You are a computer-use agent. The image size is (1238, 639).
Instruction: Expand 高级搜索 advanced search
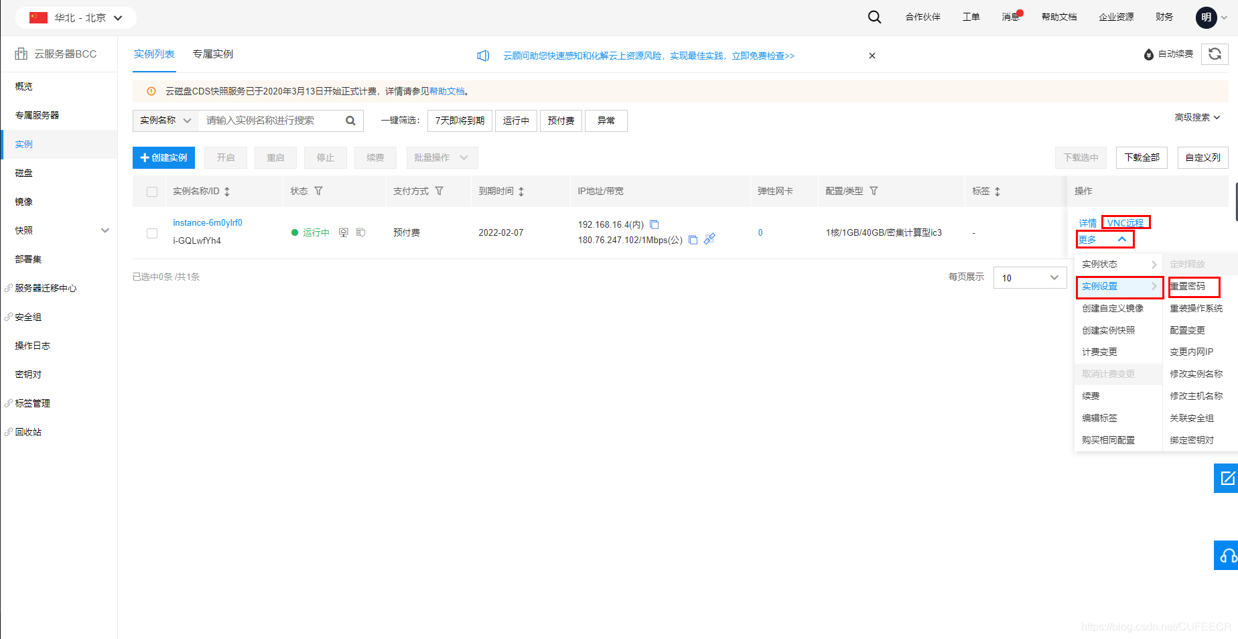pos(1197,117)
